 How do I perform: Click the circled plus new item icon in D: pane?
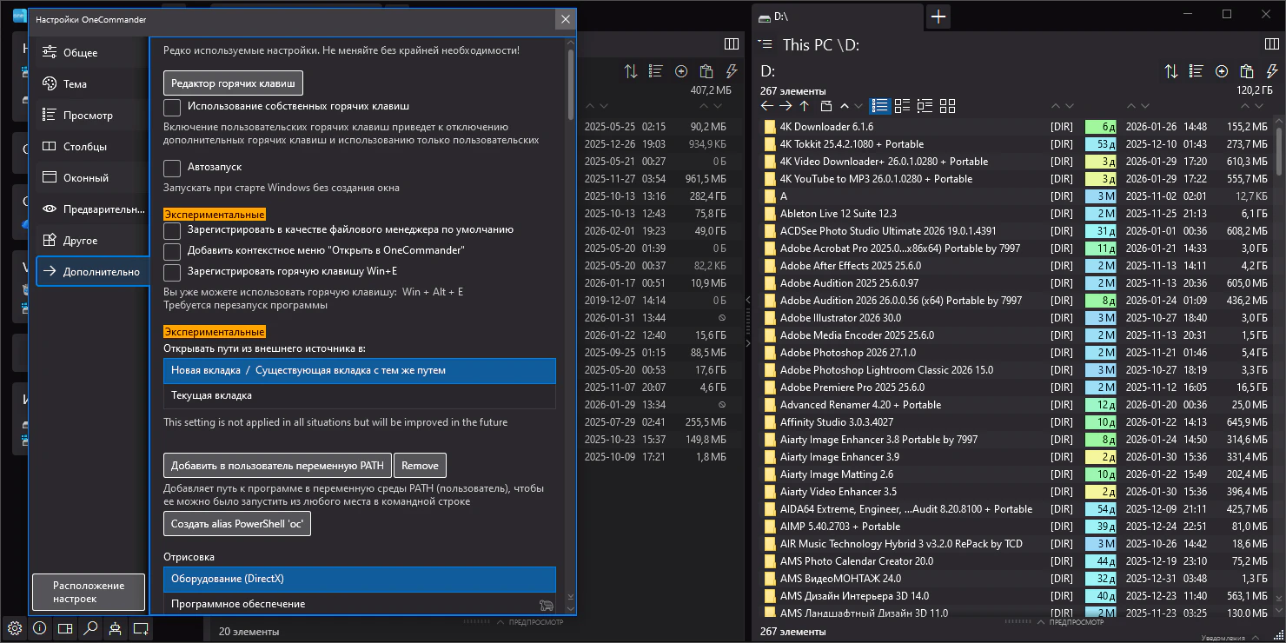tap(1222, 71)
